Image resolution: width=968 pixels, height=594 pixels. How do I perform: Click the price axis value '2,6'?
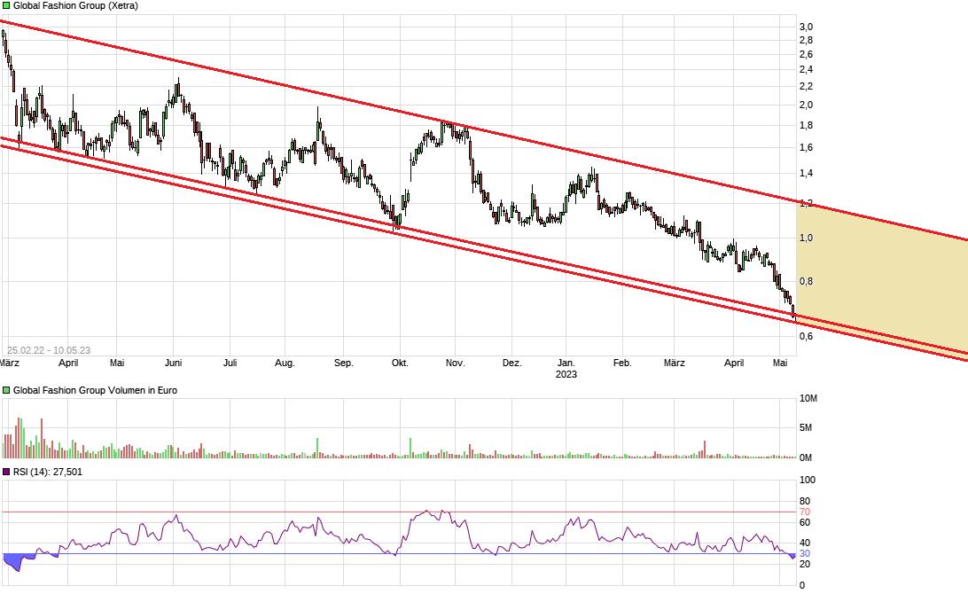[807, 54]
